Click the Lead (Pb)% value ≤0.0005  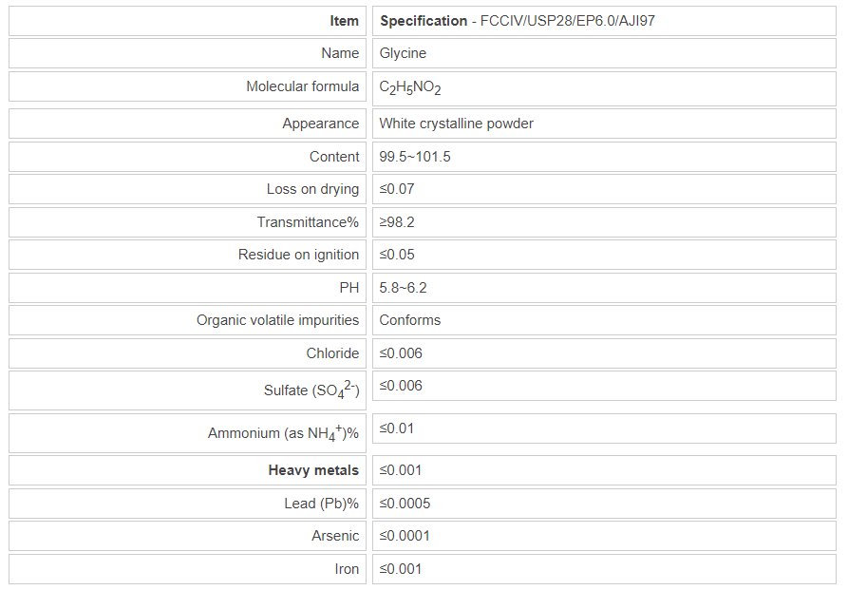(405, 504)
